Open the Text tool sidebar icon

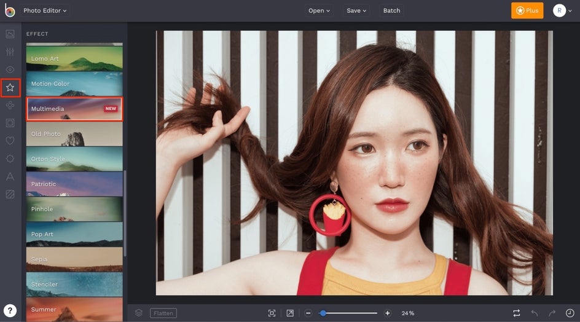tap(10, 176)
